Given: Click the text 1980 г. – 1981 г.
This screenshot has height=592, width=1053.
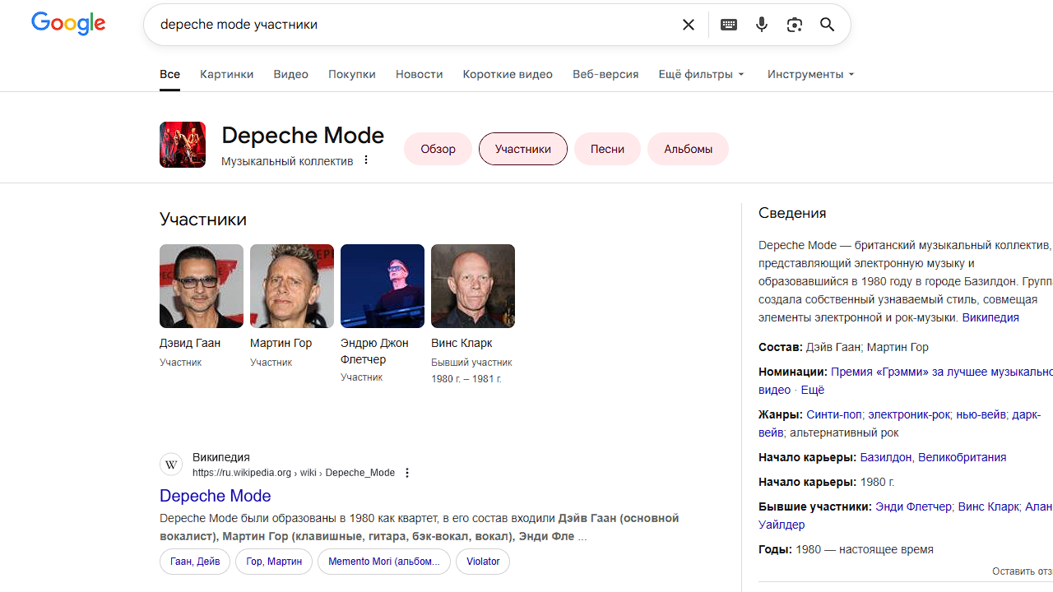Looking at the screenshot, I should tap(466, 379).
